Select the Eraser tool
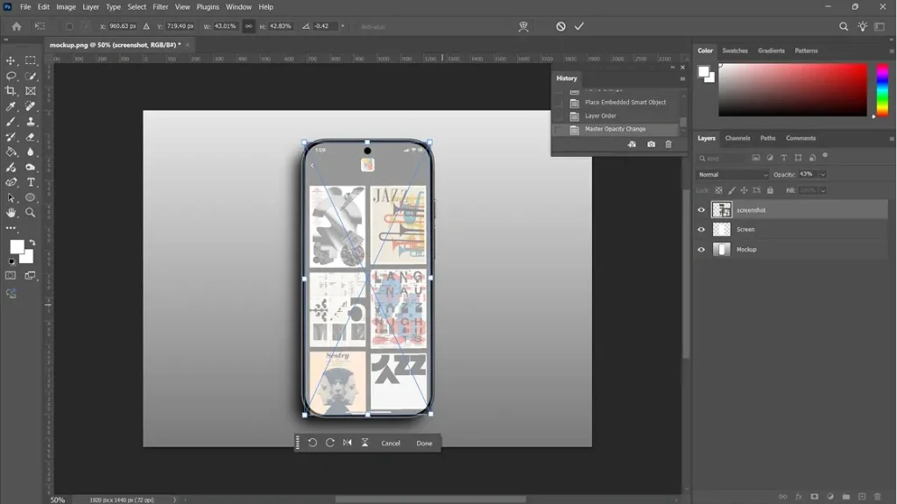Viewport: 897px width, 504px height. pyautogui.click(x=31, y=137)
